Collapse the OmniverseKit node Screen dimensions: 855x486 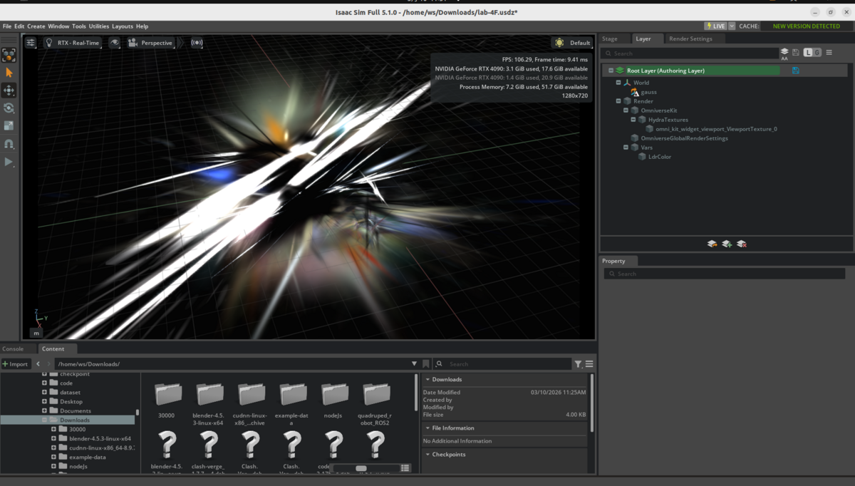tap(626, 110)
